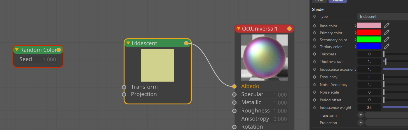Select the Iridescent node preview thumbnail
408x130 pixels.
(158, 65)
